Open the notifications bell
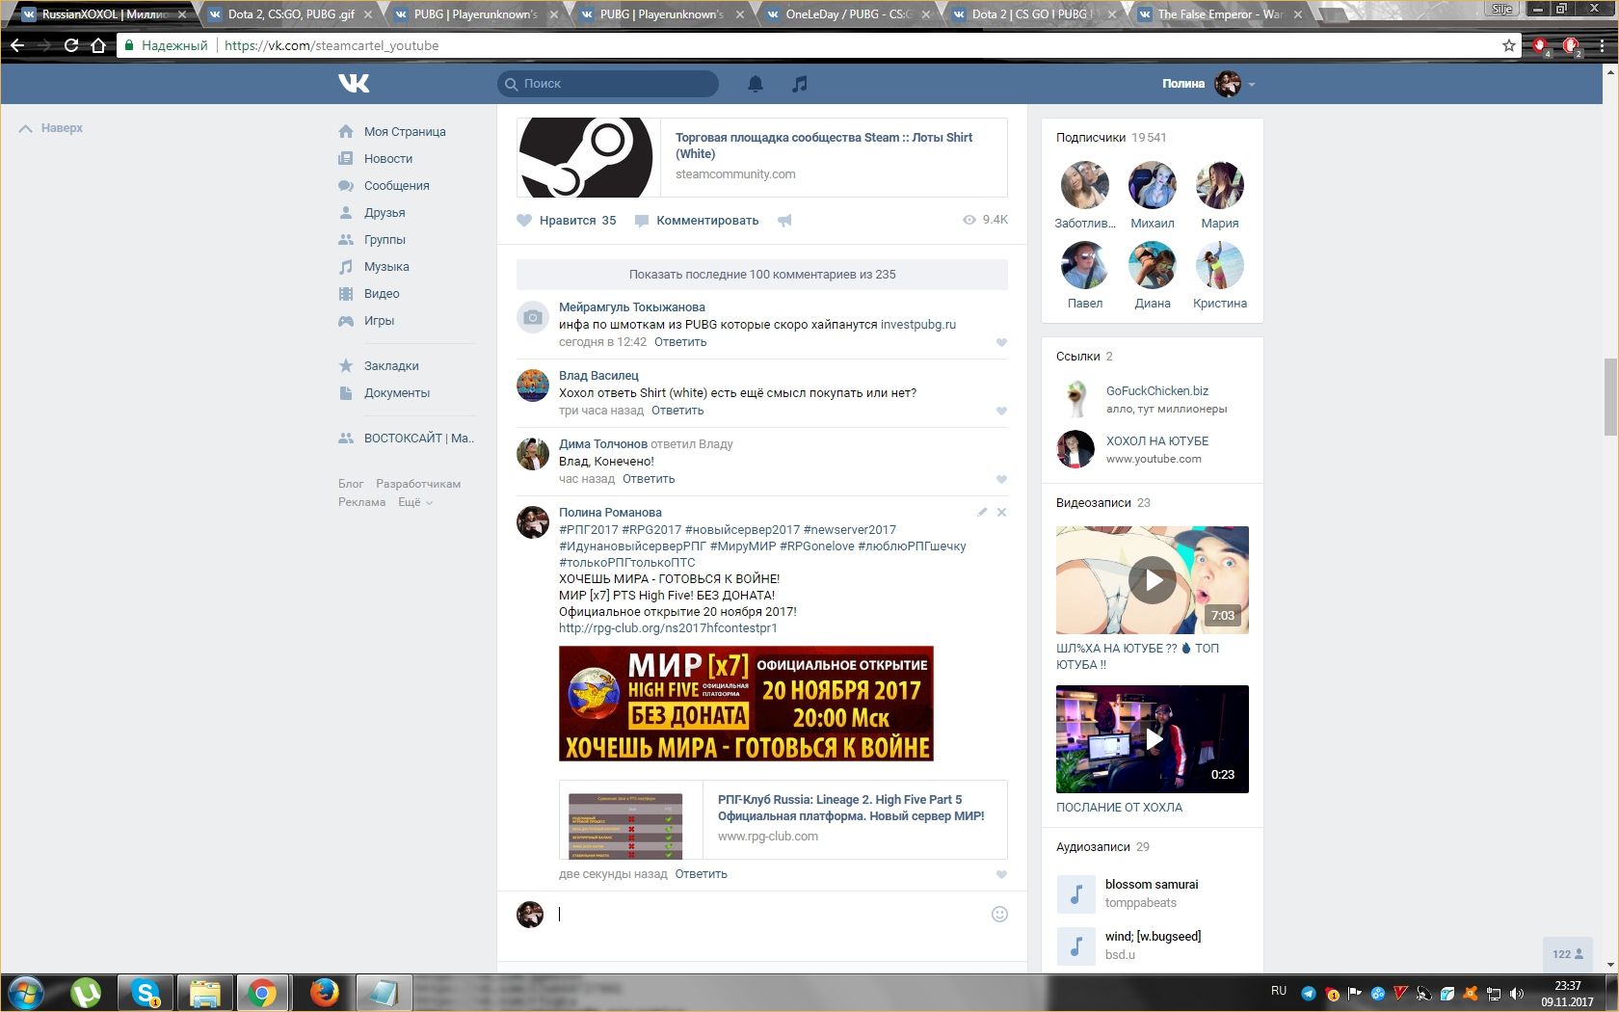 click(756, 84)
